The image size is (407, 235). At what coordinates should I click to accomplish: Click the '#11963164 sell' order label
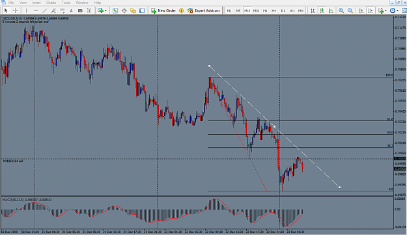pyautogui.click(x=13, y=161)
